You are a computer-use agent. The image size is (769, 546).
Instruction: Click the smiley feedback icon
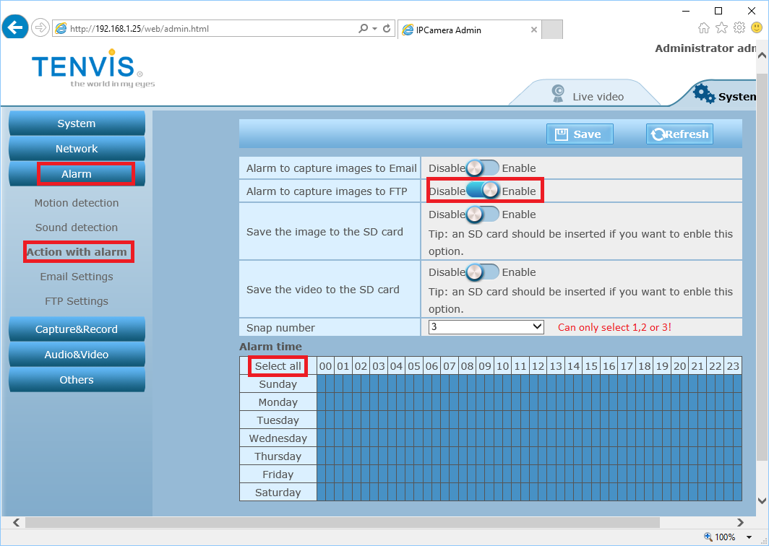756,28
